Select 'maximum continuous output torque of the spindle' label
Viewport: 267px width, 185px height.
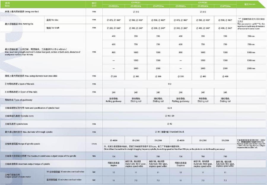[x=41, y=156]
